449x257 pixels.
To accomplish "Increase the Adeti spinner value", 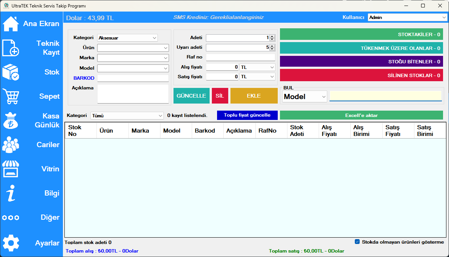I will point(272,37).
